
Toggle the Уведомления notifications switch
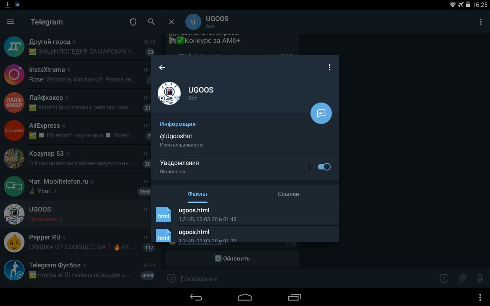tap(324, 167)
